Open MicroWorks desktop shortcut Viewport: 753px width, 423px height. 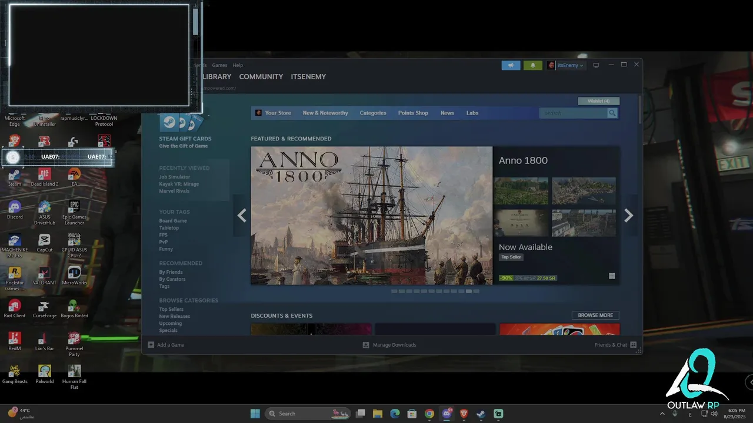[74, 276]
